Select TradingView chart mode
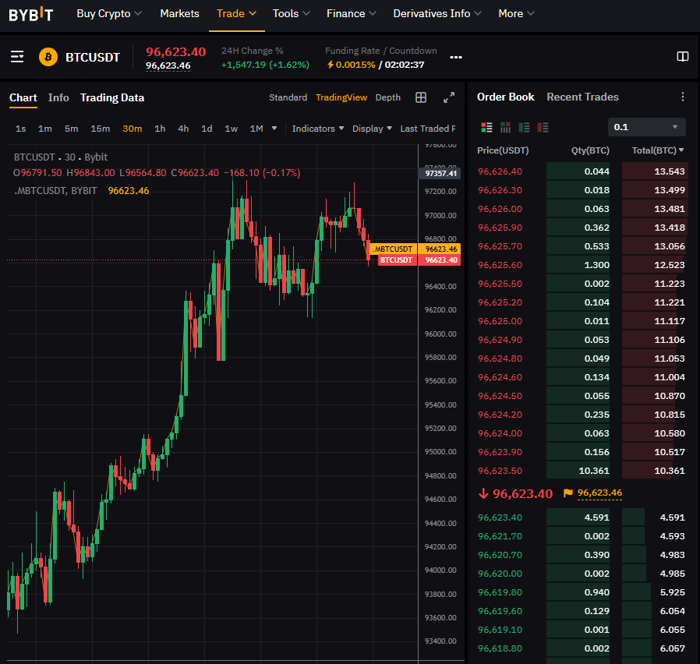Image resolution: width=700 pixels, height=664 pixels. [x=341, y=97]
